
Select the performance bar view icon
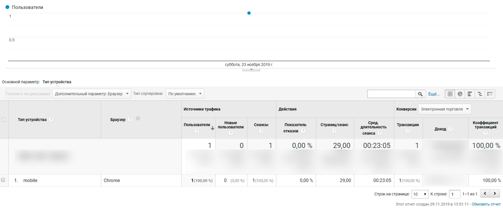pos(470,94)
